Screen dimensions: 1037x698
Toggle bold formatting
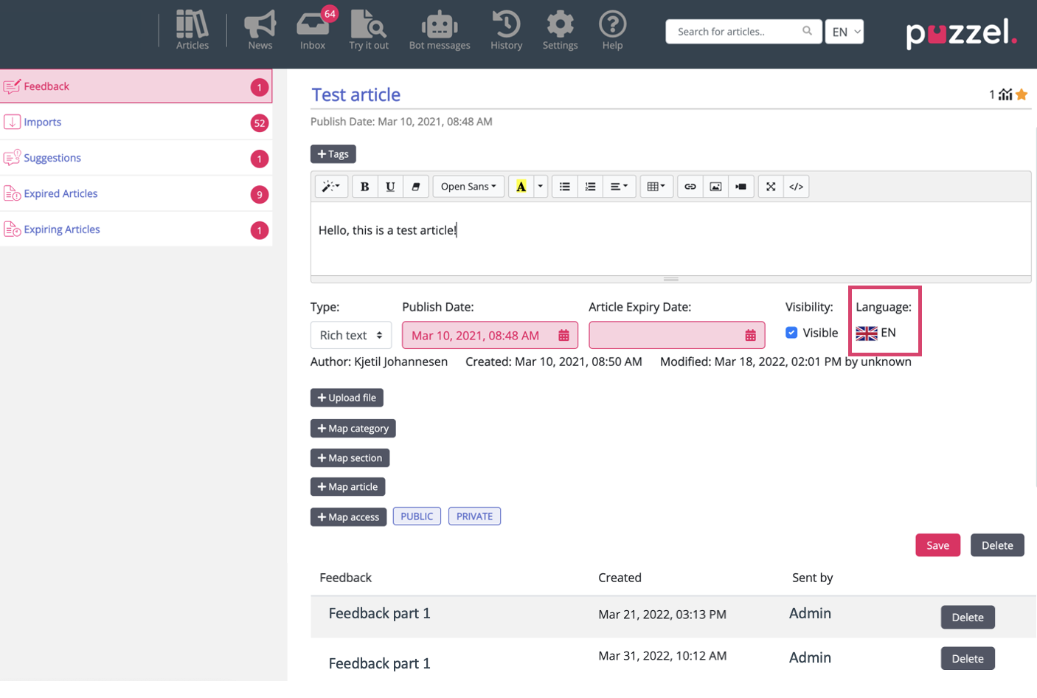point(364,187)
